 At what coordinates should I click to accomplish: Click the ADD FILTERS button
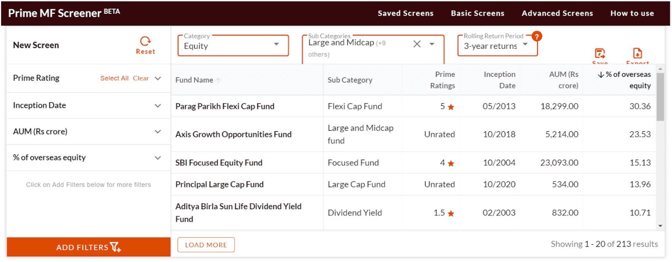[x=89, y=247]
